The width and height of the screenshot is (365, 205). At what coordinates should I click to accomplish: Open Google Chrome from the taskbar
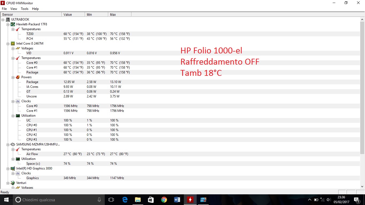(164, 200)
